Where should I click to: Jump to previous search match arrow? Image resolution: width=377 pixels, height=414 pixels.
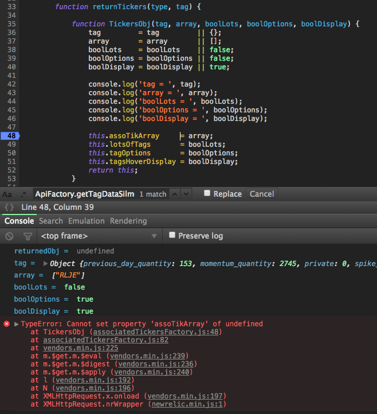click(x=175, y=194)
